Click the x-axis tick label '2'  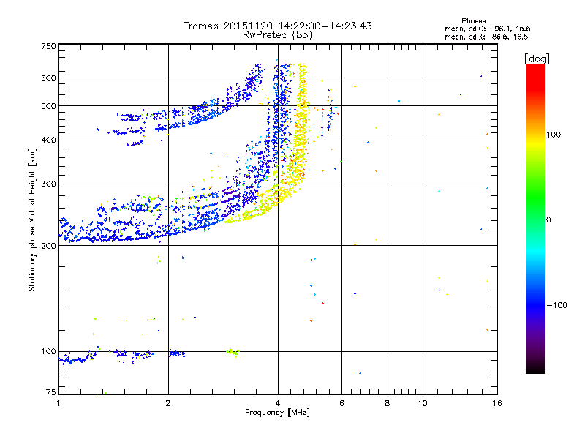coord(168,403)
